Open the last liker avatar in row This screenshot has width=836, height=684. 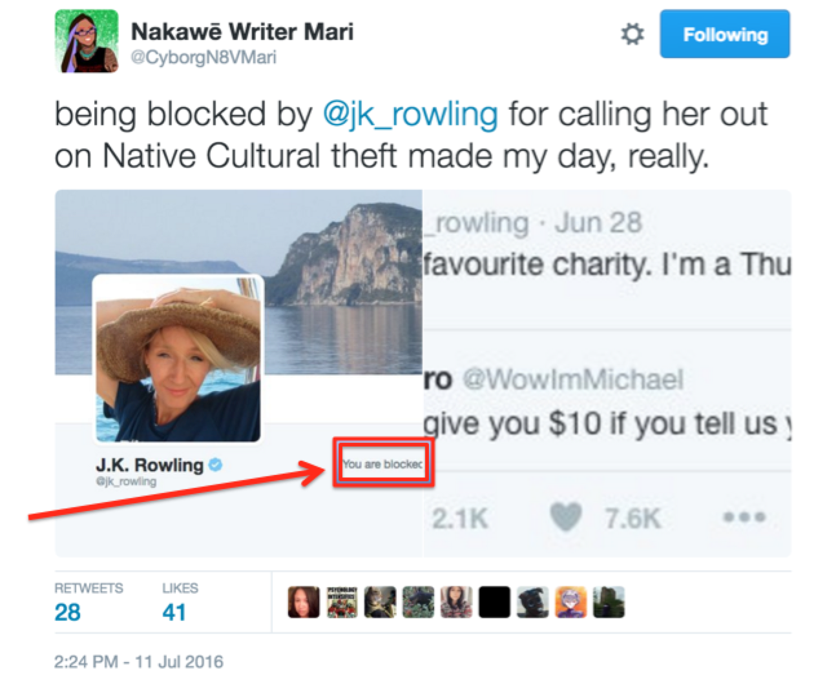point(609,603)
